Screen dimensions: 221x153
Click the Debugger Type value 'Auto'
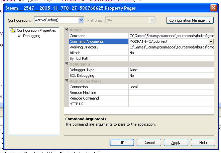point(171,70)
